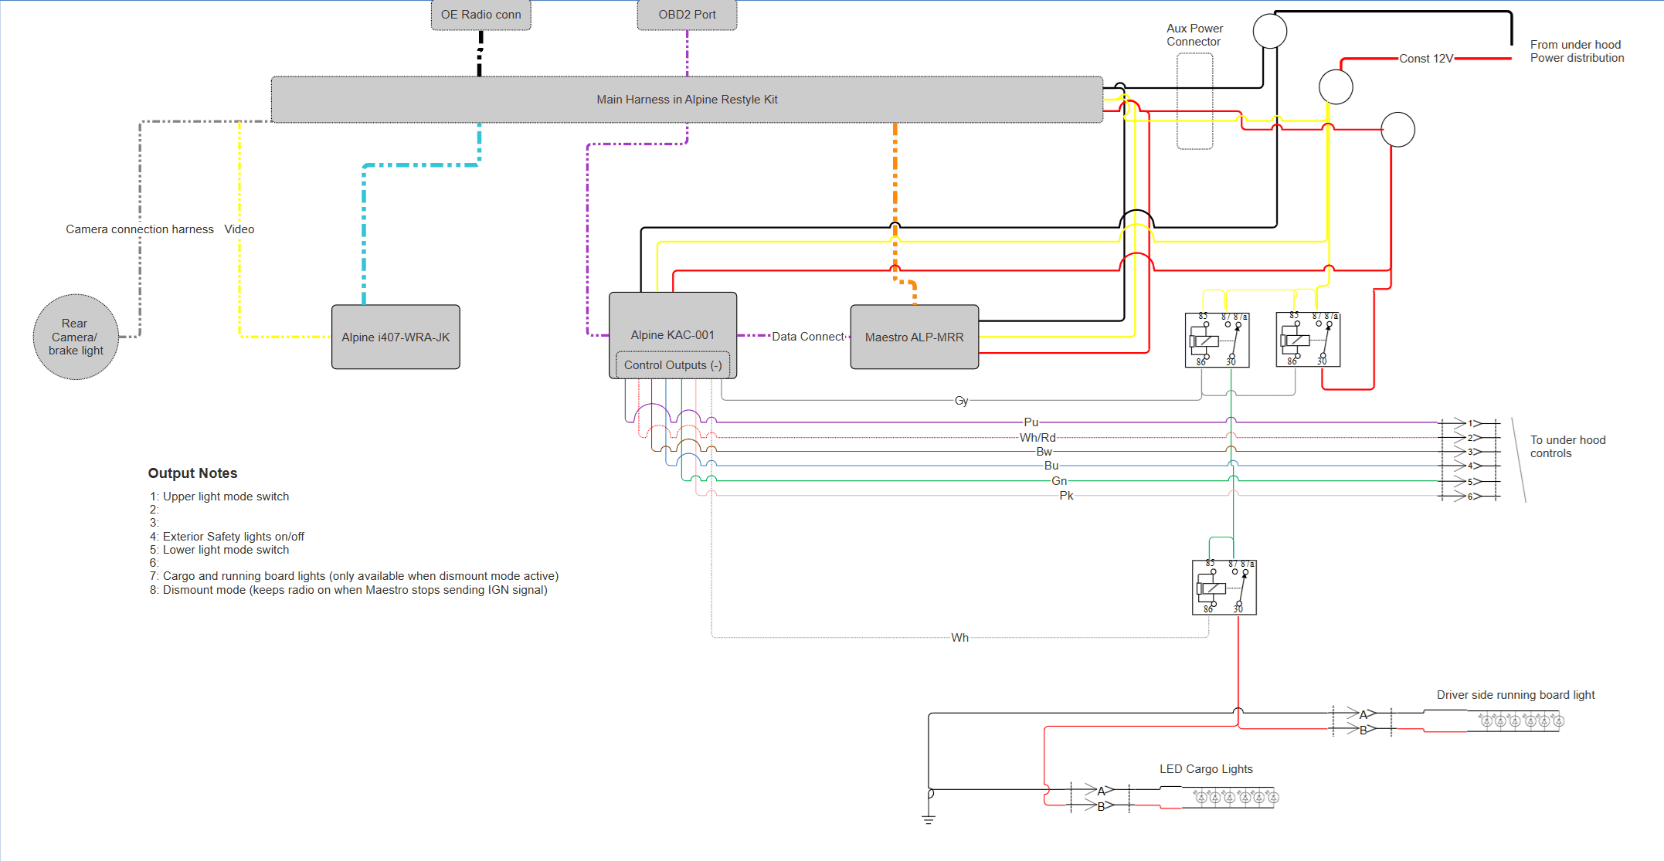Image resolution: width=1664 pixels, height=861 pixels.
Task: Select the relay symbol connected to the Wh wire
Action: pyautogui.click(x=1224, y=587)
